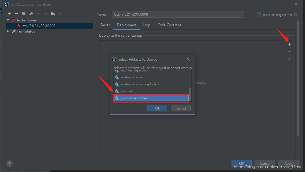
Task: Create new folder for configurations
Action: coord(53,14)
